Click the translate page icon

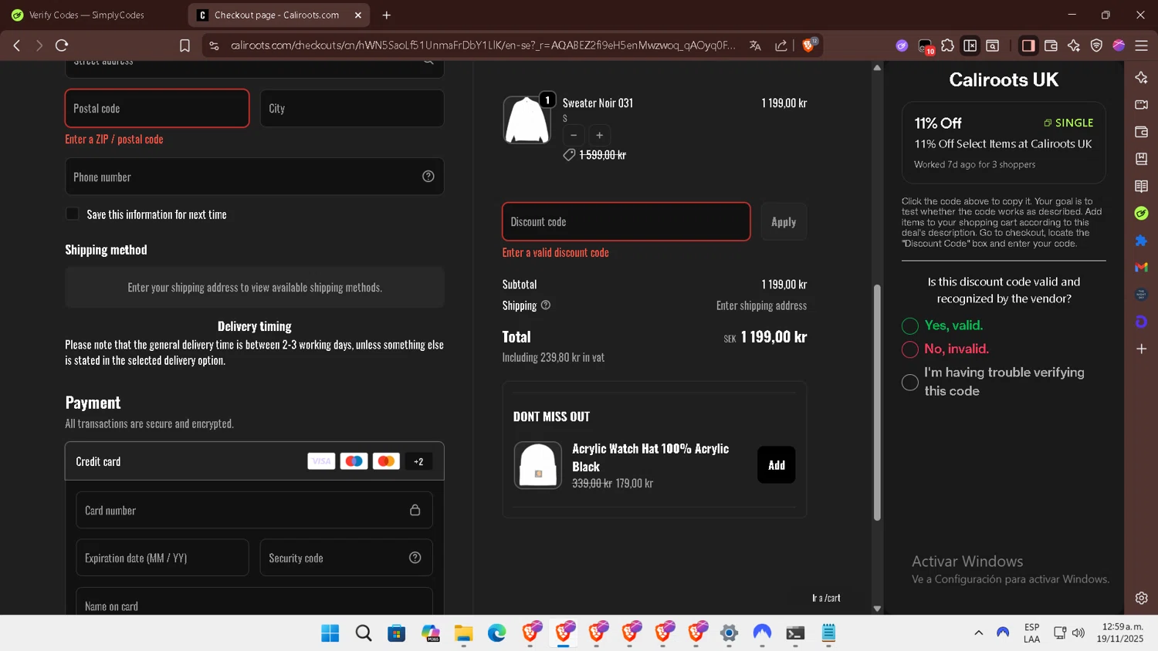click(x=755, y=46)
